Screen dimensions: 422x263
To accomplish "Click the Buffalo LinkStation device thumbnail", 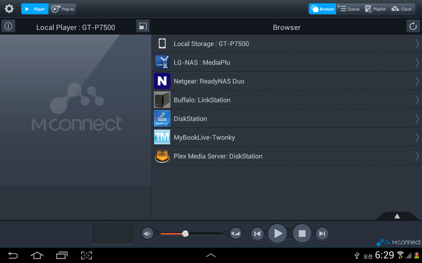I will (162, 100).
